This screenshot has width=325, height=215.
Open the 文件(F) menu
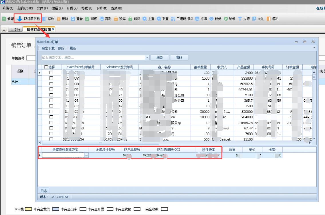point(42,8)
